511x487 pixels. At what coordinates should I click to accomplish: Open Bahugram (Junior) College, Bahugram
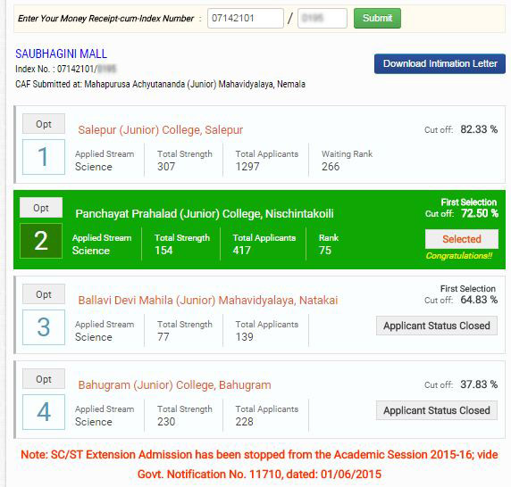[174, 384]
